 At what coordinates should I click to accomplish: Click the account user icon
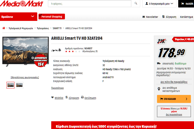pyautogui.click(x=147, y=4)
